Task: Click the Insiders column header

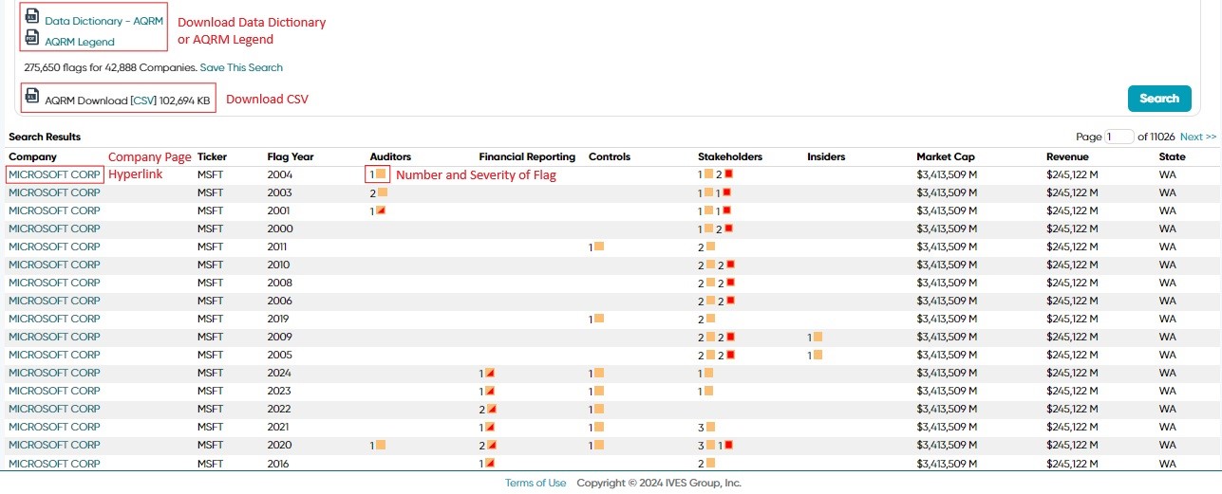Action: click(x=826, y=156)
